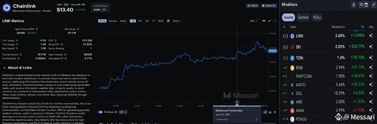Collapse the Mindshare panel with double-chevron icon

coord(354,5)
